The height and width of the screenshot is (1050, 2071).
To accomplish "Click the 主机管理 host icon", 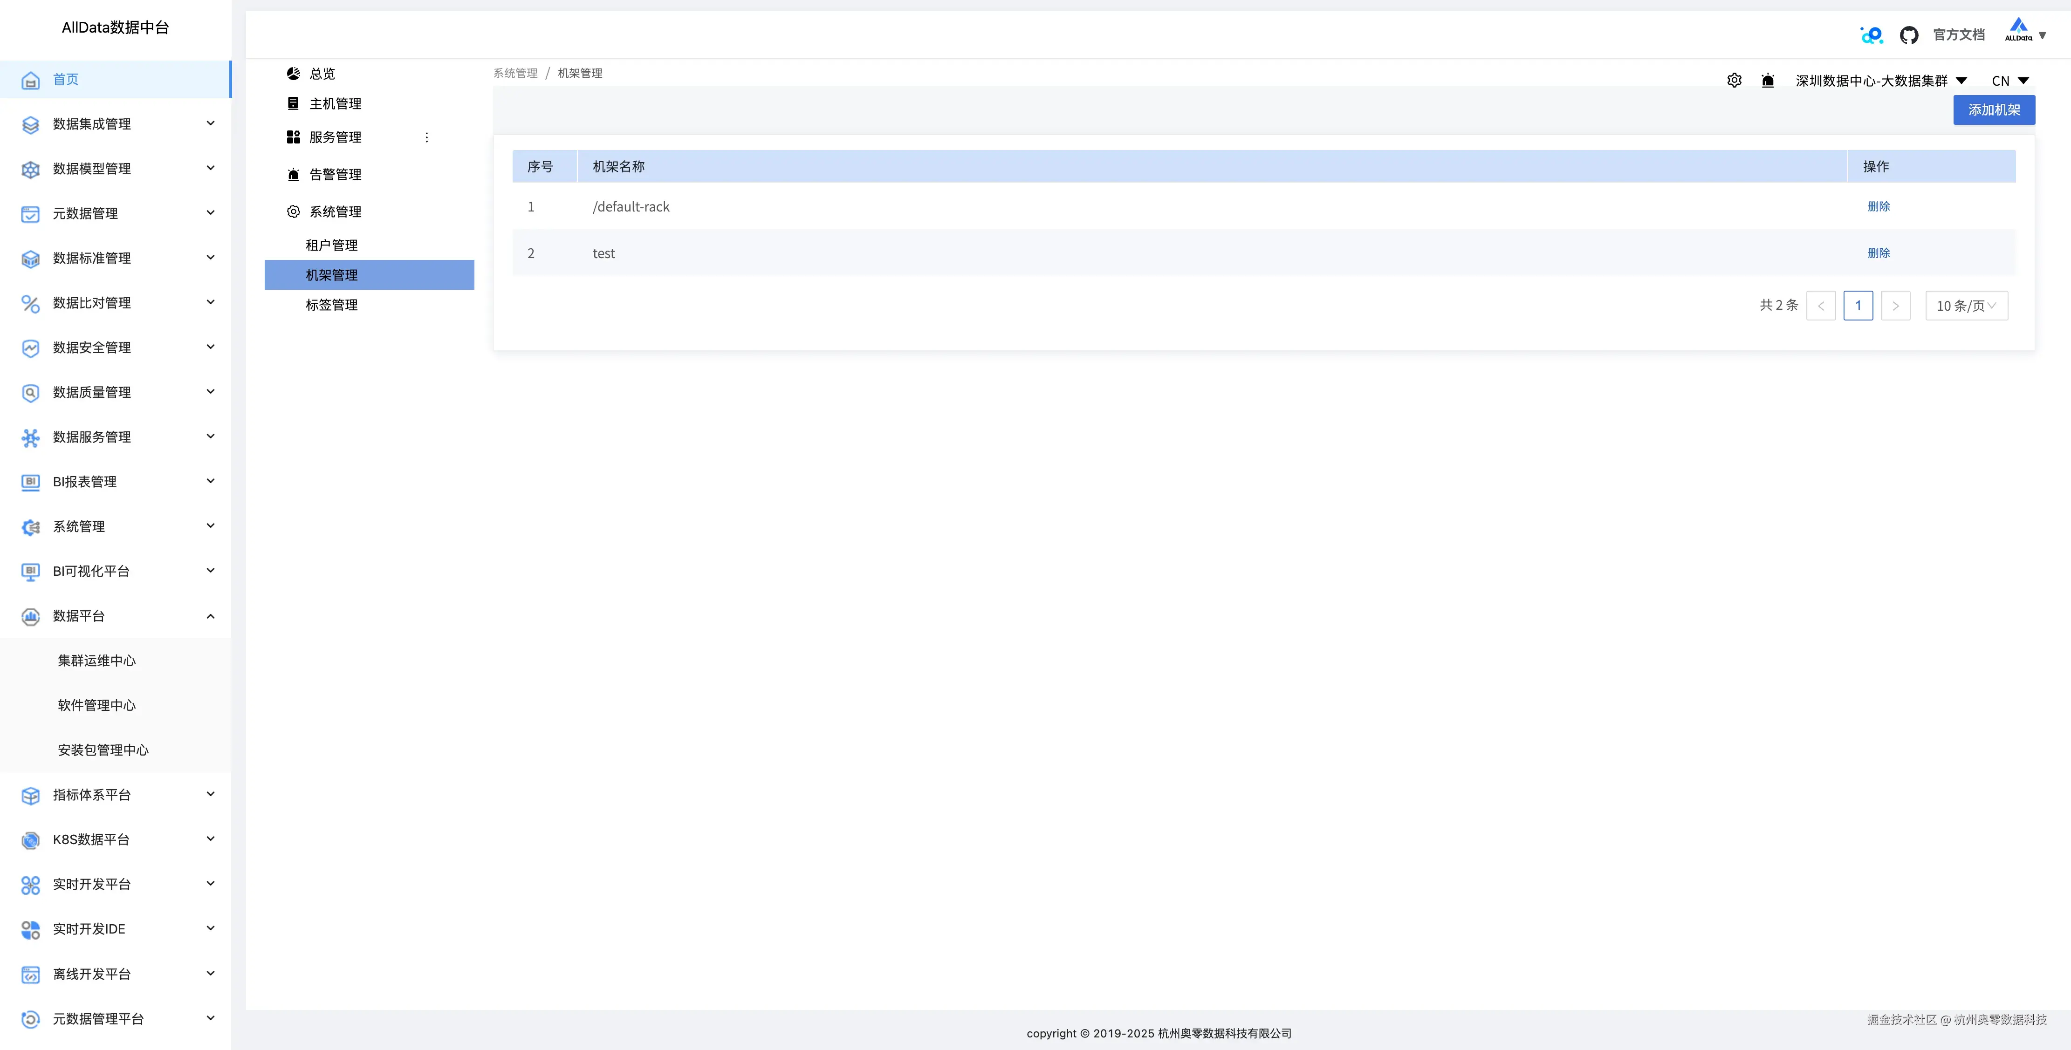I will click(294, 103).
